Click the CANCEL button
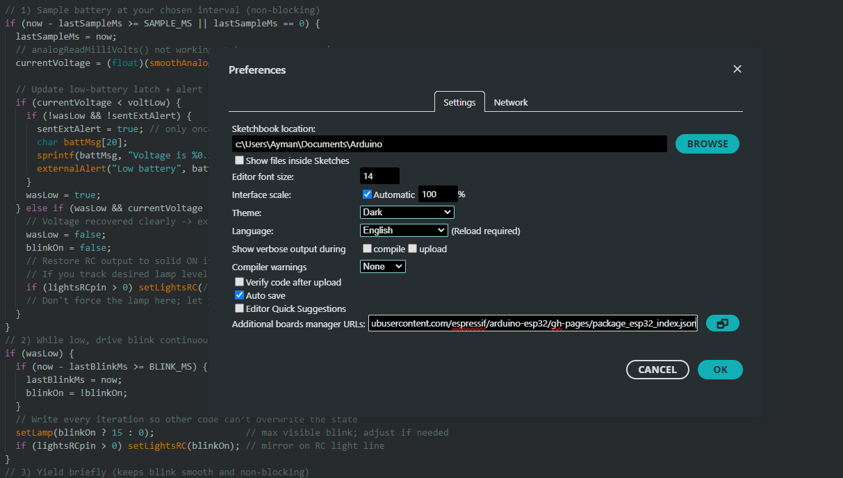Image resolution: width=843 pixels, height=478 pixels. pos(657,370)
